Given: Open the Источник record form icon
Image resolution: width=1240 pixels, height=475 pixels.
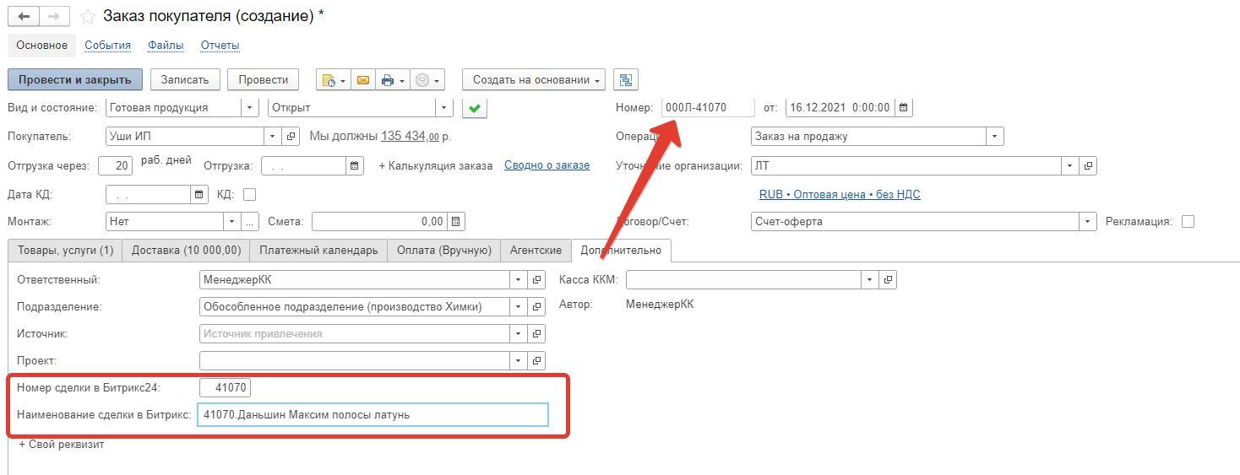Looking at the screenshot, I should (536, 334).
